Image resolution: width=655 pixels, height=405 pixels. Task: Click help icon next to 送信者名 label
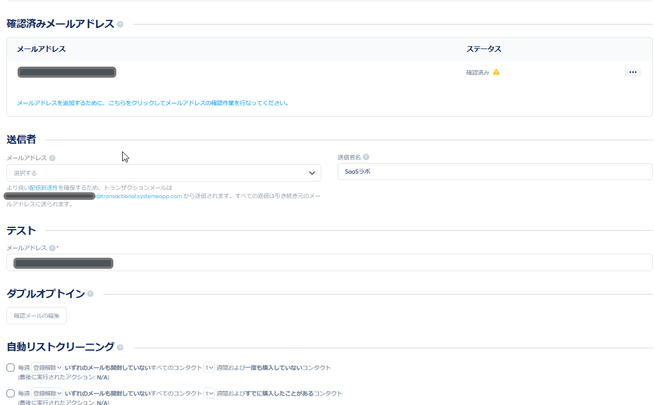(366, 157)
